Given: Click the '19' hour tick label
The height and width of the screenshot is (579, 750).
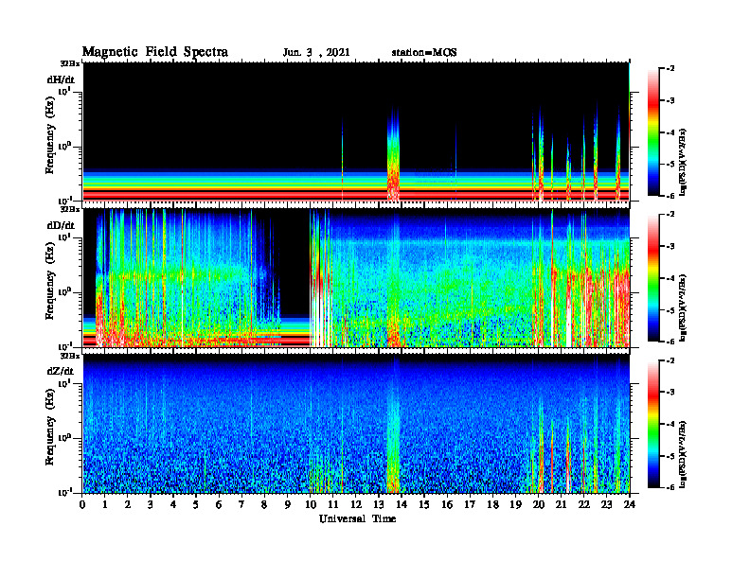Looking at the screenshot, I should (514, 505).
